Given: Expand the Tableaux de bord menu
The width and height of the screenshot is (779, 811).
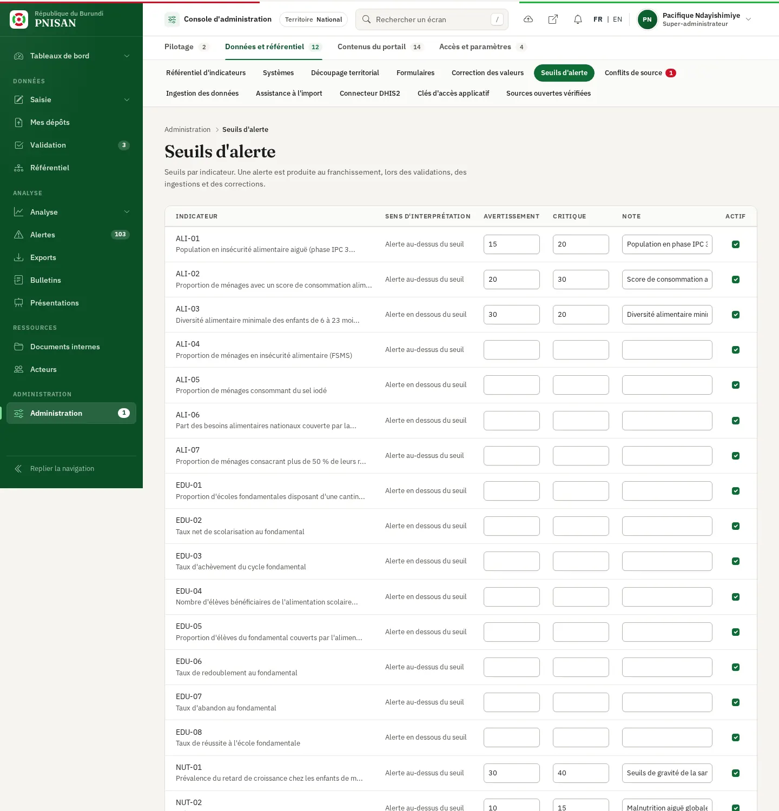Looking at the screenshot, I should point(71,56).
